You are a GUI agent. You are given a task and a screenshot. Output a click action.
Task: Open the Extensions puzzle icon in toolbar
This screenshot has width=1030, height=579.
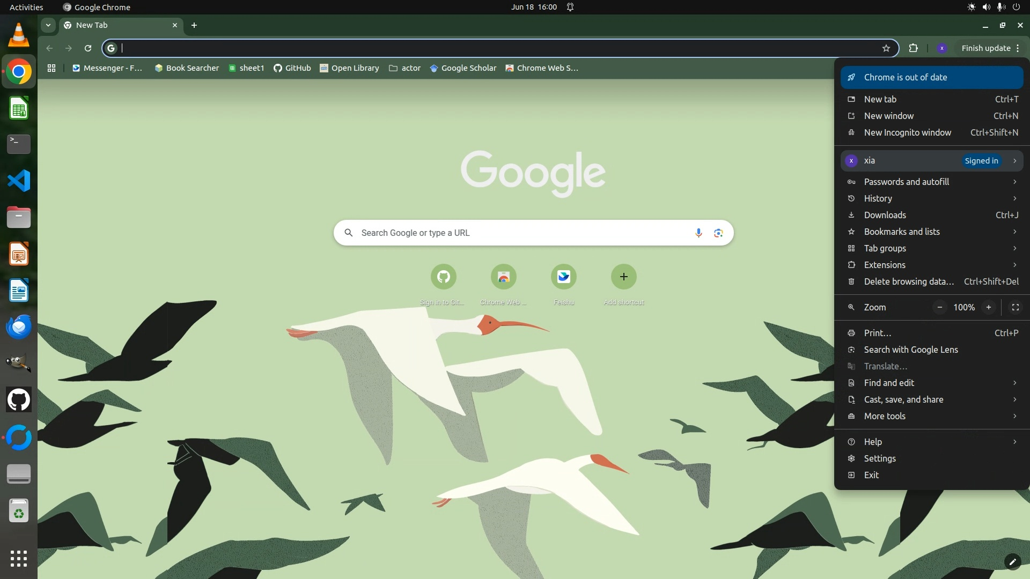tap(913, 48)
